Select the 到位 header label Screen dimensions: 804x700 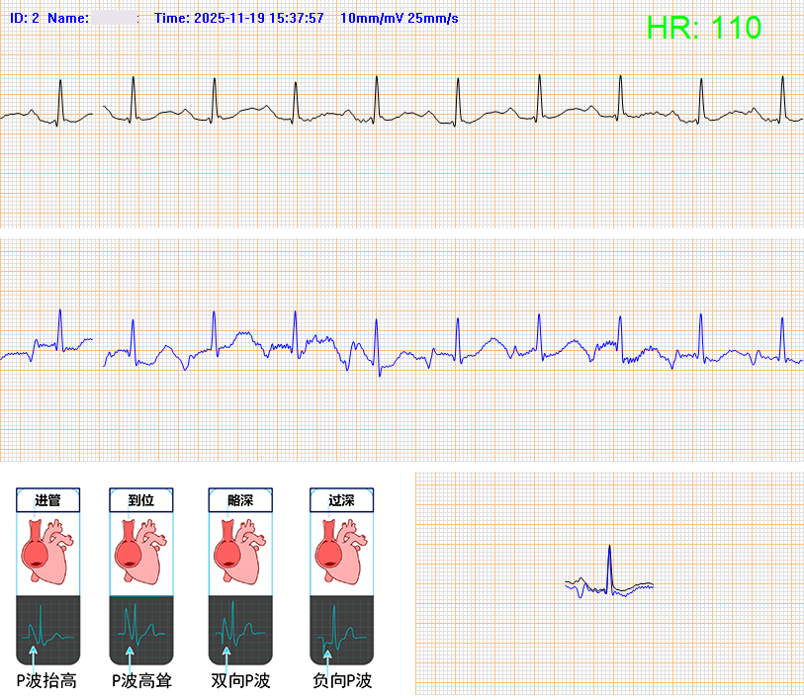point(141,501)
